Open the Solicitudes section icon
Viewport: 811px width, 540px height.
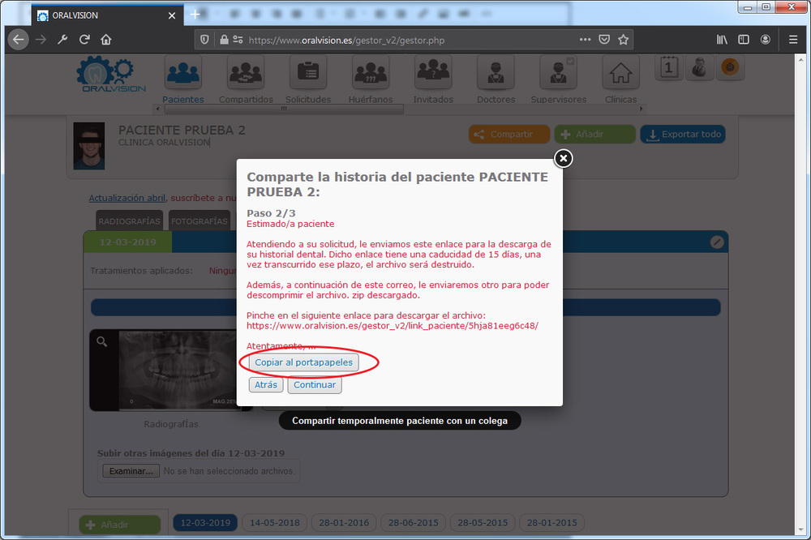(308, 75)
